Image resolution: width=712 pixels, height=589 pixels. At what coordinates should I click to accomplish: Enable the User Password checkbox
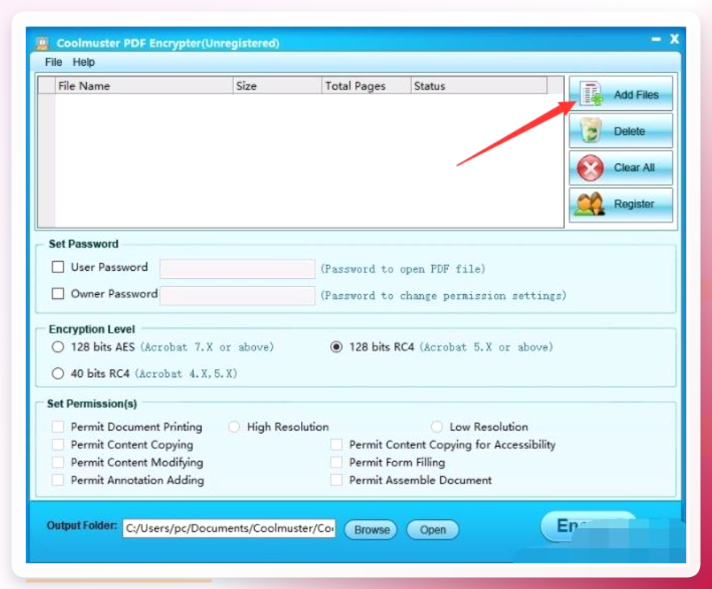pos(58,267)
